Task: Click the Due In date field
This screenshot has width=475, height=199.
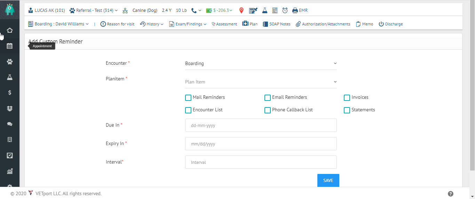Action: tap(261, 125)
